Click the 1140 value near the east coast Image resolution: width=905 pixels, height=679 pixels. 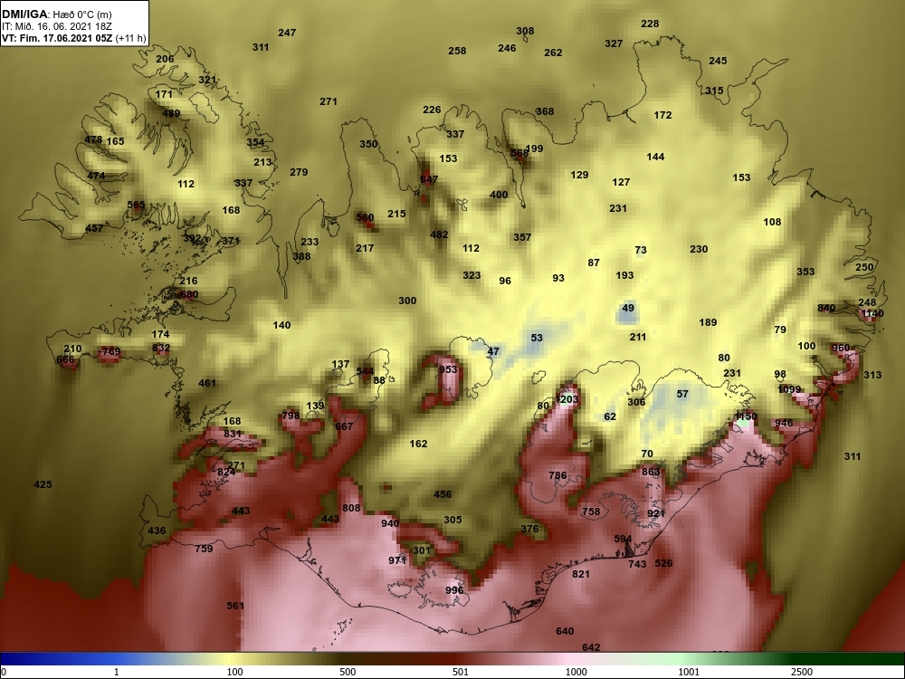(872, 314)
